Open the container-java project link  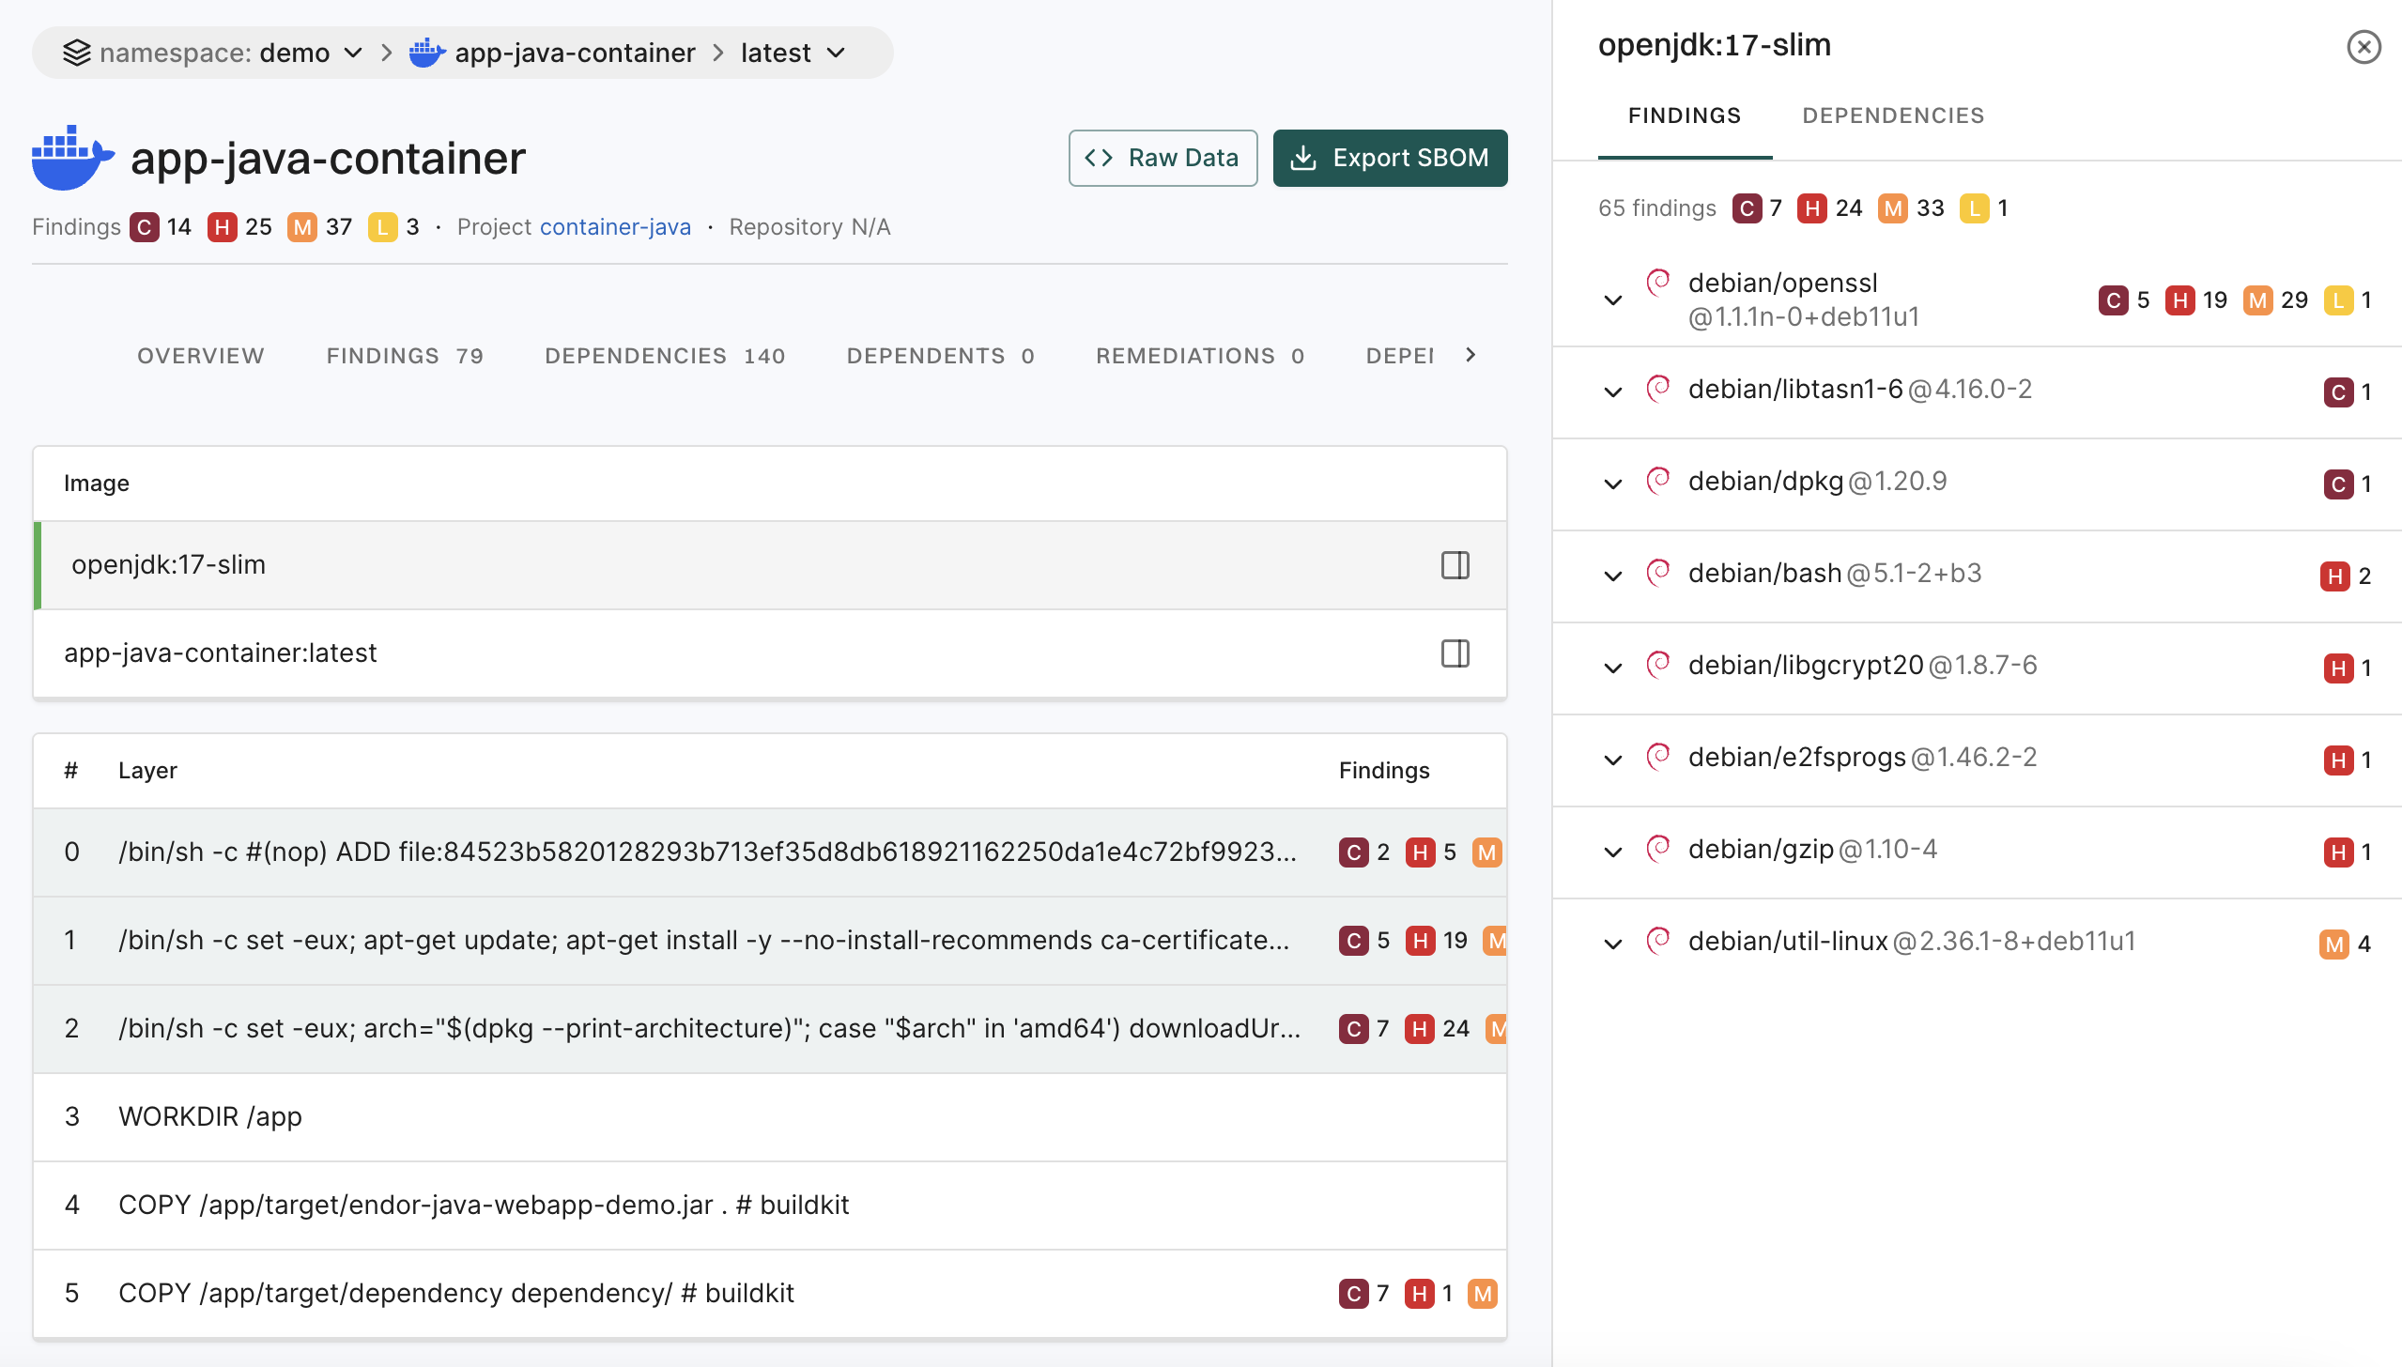(x=615, y=227)
